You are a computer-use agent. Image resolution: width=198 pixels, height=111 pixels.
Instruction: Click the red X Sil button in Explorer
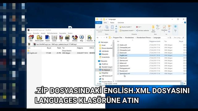pos(139,27)
